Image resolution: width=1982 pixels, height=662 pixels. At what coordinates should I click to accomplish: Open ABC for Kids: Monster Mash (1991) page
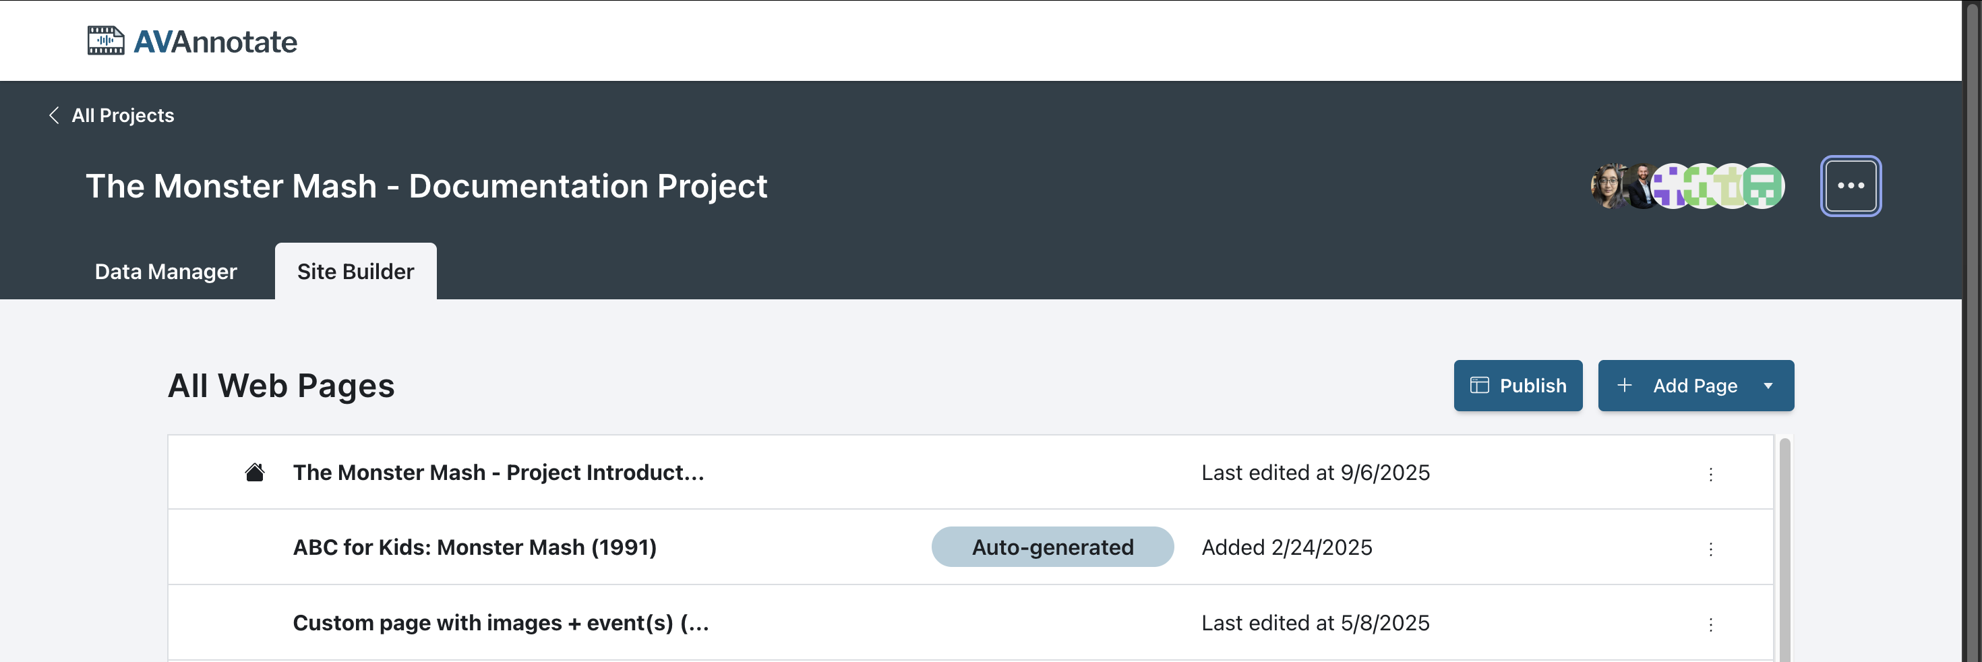pos(474,547)
